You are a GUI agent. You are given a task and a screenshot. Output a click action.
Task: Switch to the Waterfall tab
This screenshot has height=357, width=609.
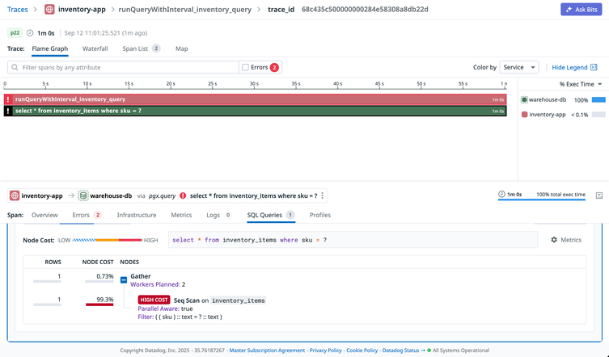coord(95,48)
